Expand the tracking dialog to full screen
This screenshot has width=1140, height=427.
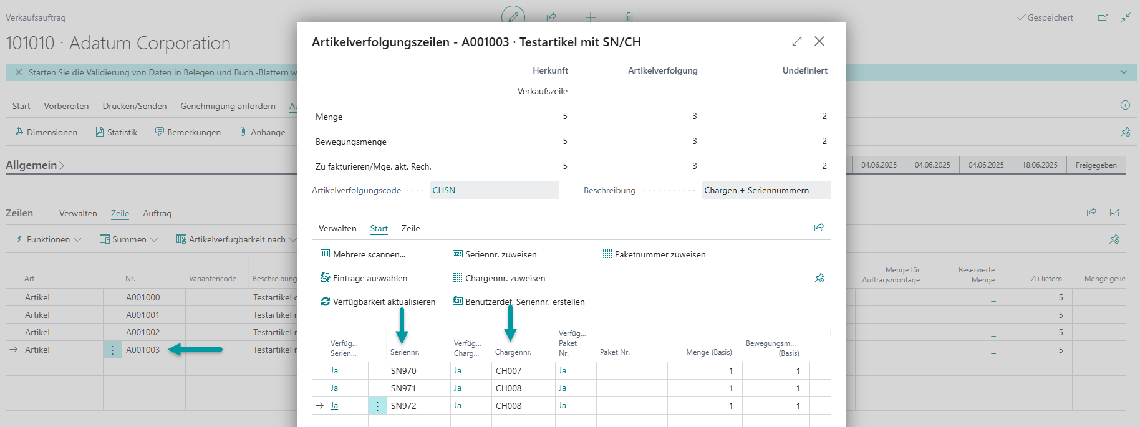click(797, 41)
